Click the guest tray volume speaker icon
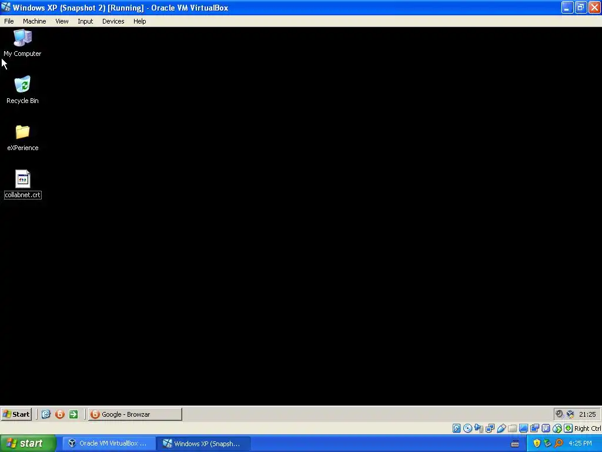Image resolution: width=602 pixels, height=452 pixels. pos(559,414)
